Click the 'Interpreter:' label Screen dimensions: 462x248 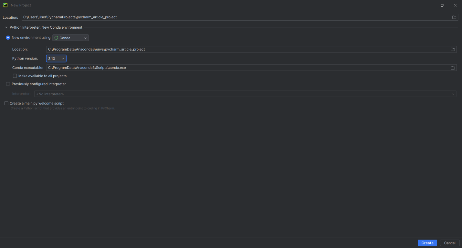pyautogui.click(x=21, y=94)
